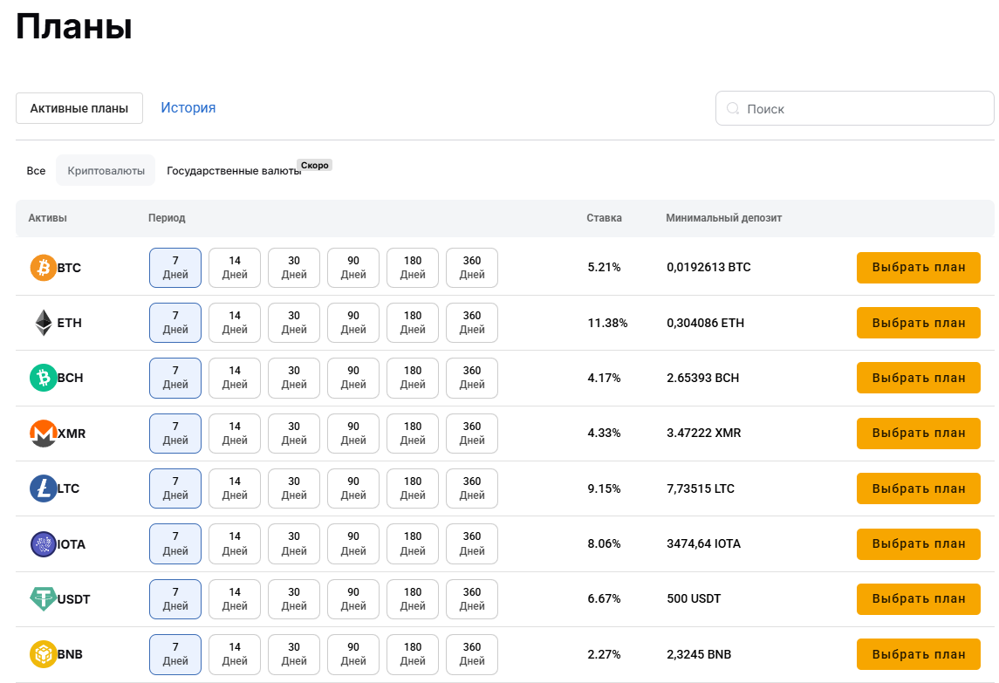The image size is (999, 683).
Task: Click the Bitcoin Cash BCH icon
Action: [44, 378]
